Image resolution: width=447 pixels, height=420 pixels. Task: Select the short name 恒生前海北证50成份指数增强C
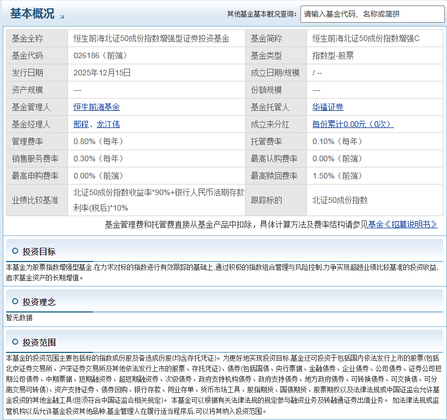tap(366, 38)
